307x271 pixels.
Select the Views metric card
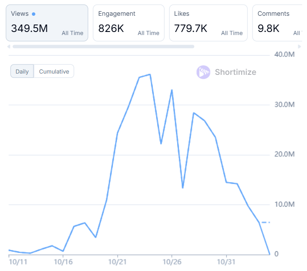[x=47, y=23]
